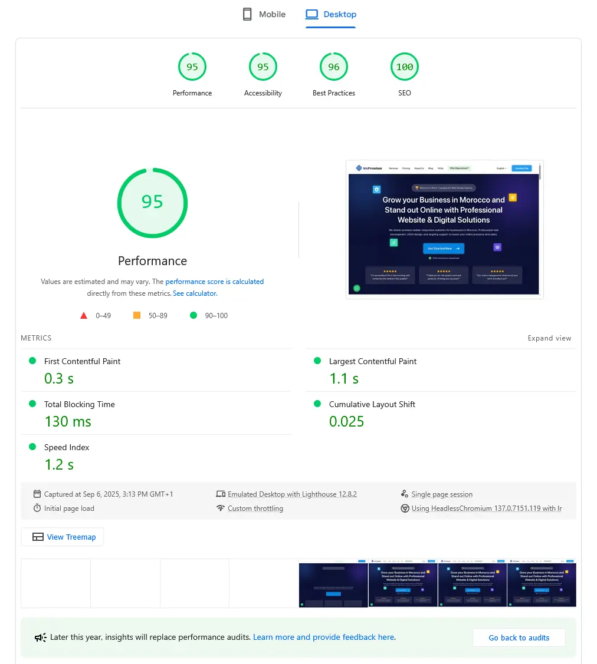This screenshot has width=597, height=664.
Task: Click the Single page session footprints icon
Action: (x=405, y=494)
